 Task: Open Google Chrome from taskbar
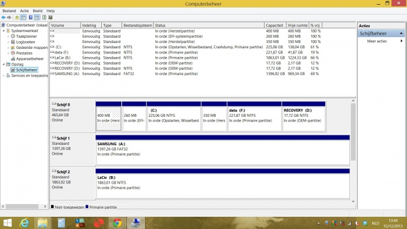117,223
